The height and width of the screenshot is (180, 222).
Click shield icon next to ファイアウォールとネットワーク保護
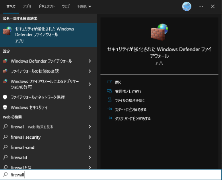click(5, 97)
